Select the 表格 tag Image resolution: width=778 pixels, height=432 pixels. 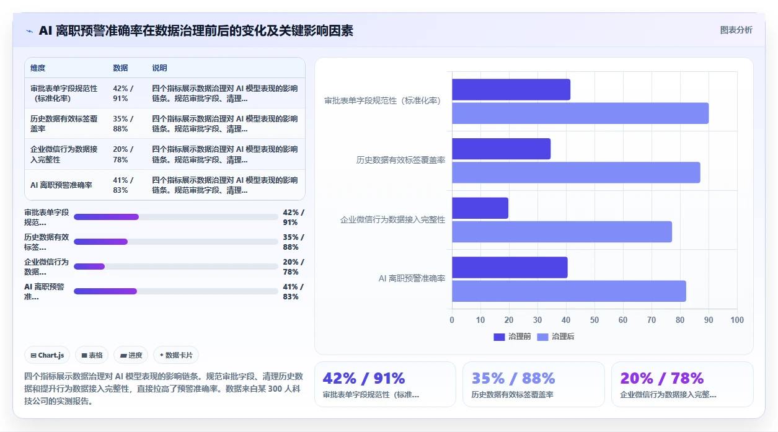click(x=92, y=355)
